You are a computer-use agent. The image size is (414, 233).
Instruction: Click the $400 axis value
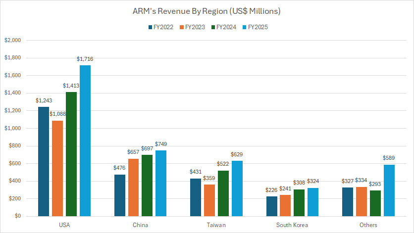point(15,181)
